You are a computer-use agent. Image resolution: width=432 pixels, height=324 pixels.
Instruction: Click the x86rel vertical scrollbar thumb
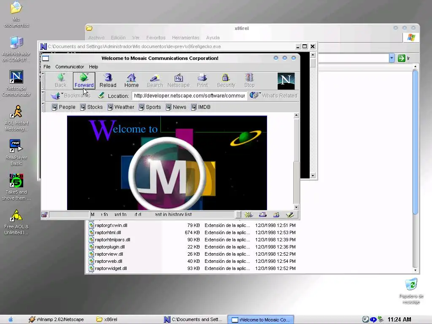(x=415, y=142)
